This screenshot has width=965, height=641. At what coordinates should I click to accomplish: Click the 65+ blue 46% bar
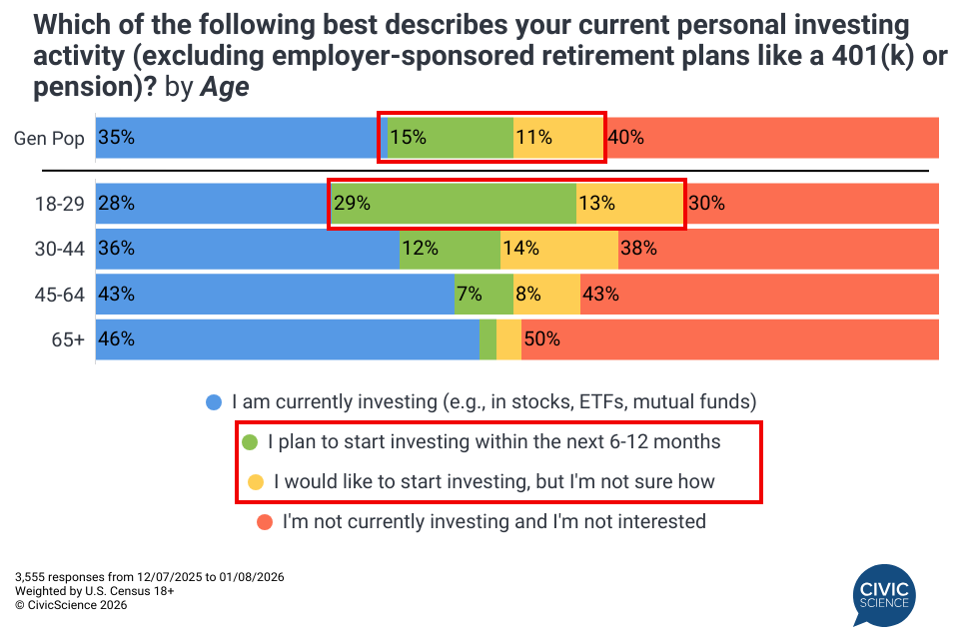[x=288, y=339]
